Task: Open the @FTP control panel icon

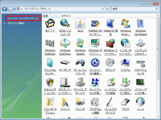Action: 50,24
